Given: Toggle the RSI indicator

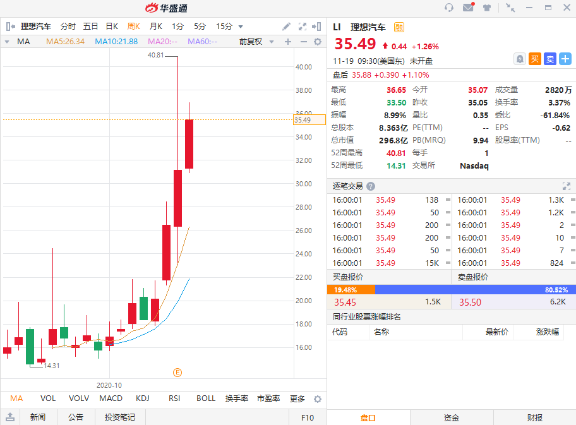Looking at the screenshot, I should (174, 398).
